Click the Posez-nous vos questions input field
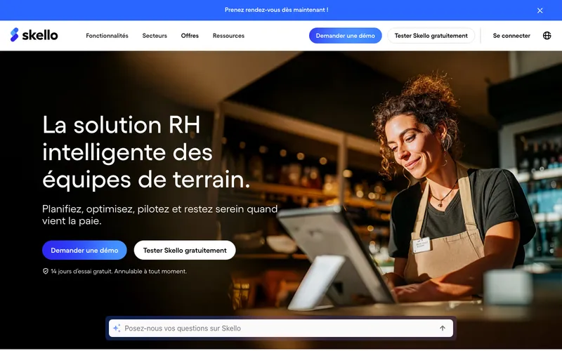 tap(280, 328)
